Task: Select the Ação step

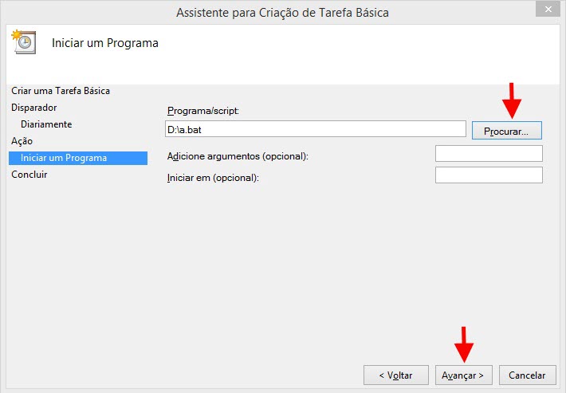Action: [x=22, y=141]
